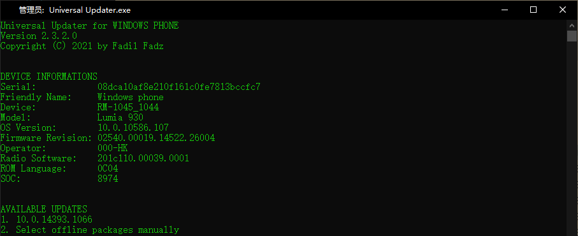
Task: Click the Firmware Revision value text
Action: click(156, 138)
